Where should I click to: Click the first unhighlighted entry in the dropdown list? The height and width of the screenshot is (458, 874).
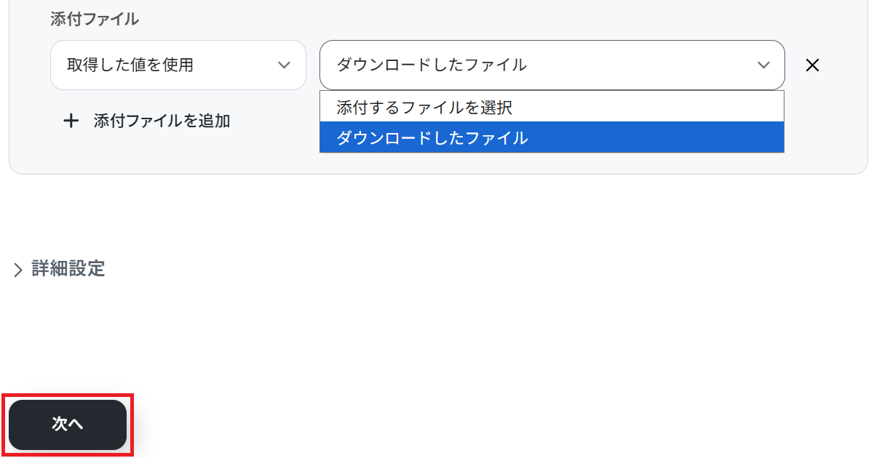tap(424, 108)
